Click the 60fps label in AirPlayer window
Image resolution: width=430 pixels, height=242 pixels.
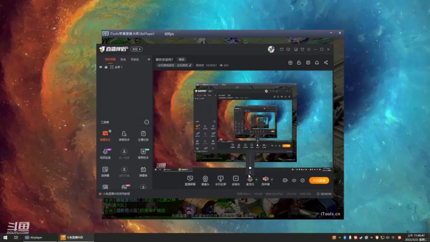tap(169, 34)
